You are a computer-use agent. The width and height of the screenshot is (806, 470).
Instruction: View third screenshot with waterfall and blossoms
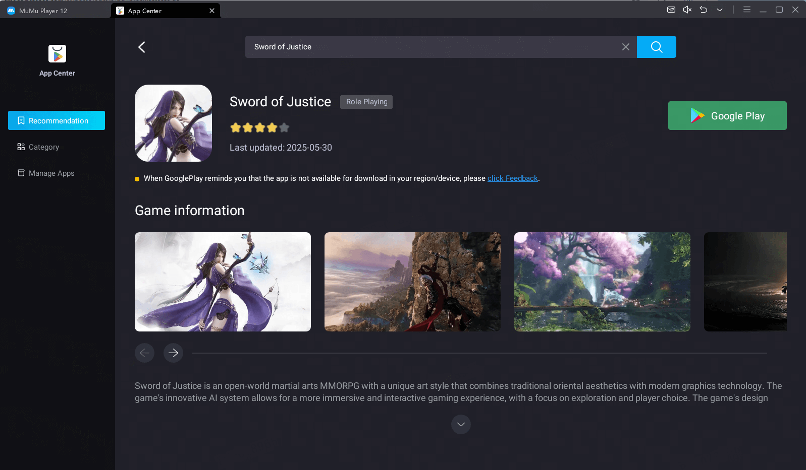click(x=602, y=282)
